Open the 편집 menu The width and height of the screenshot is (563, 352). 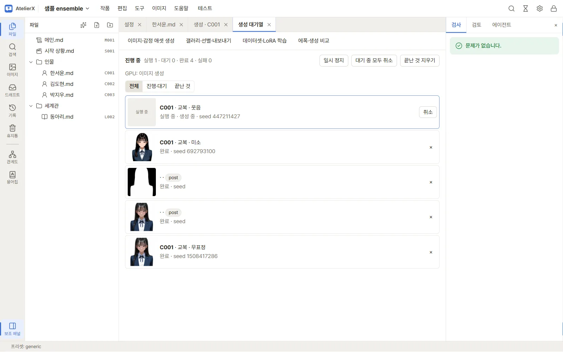tap(122, 8)
